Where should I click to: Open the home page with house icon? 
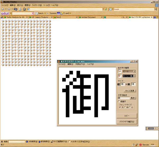tap(24, 9)
